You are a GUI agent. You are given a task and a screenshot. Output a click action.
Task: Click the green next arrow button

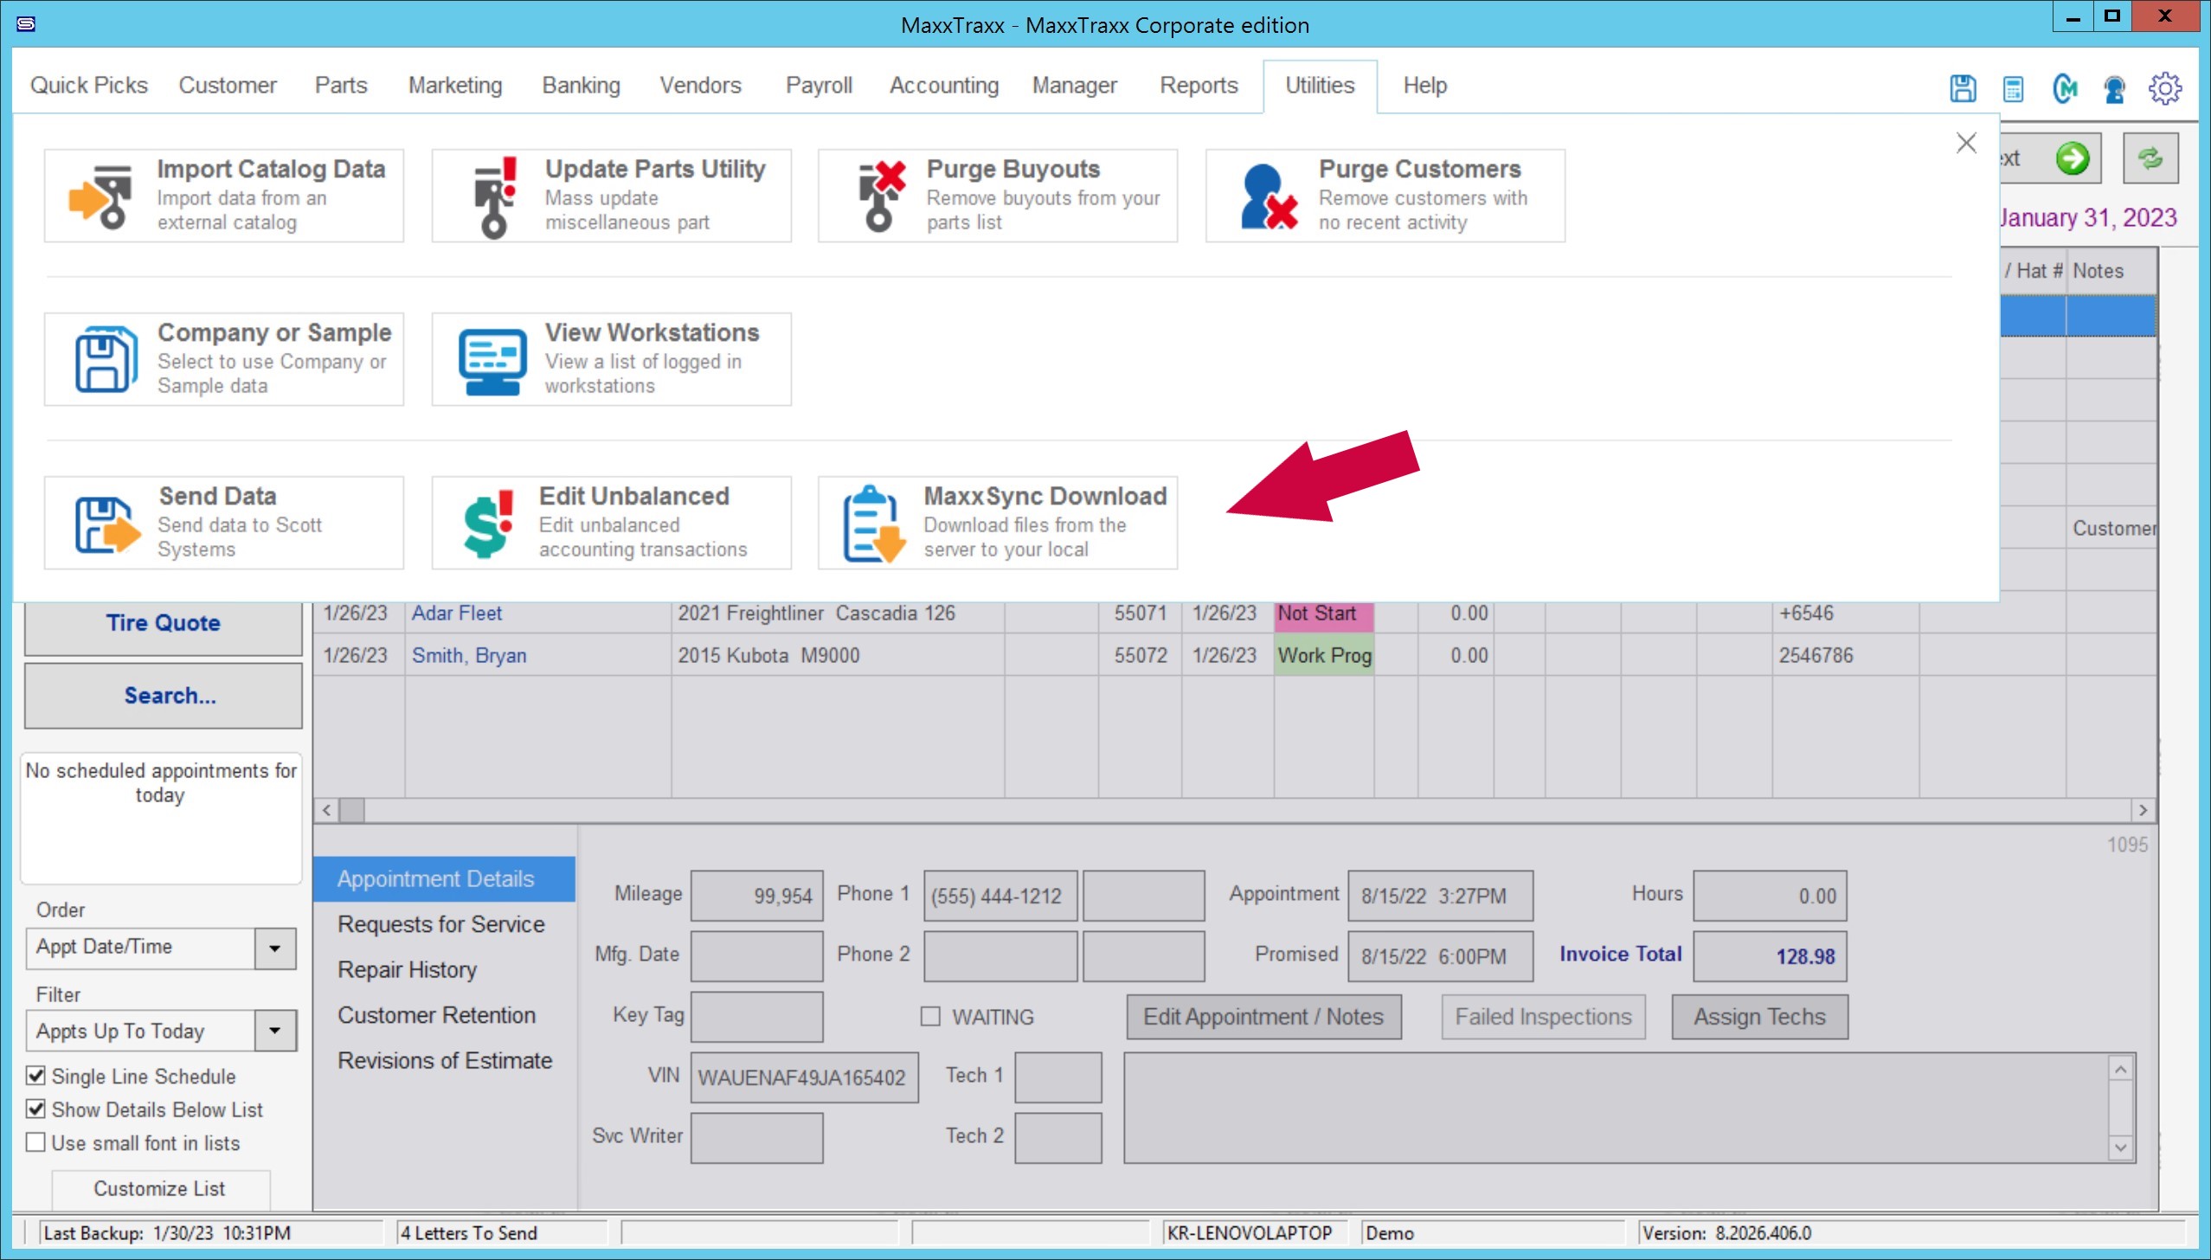2073,158
